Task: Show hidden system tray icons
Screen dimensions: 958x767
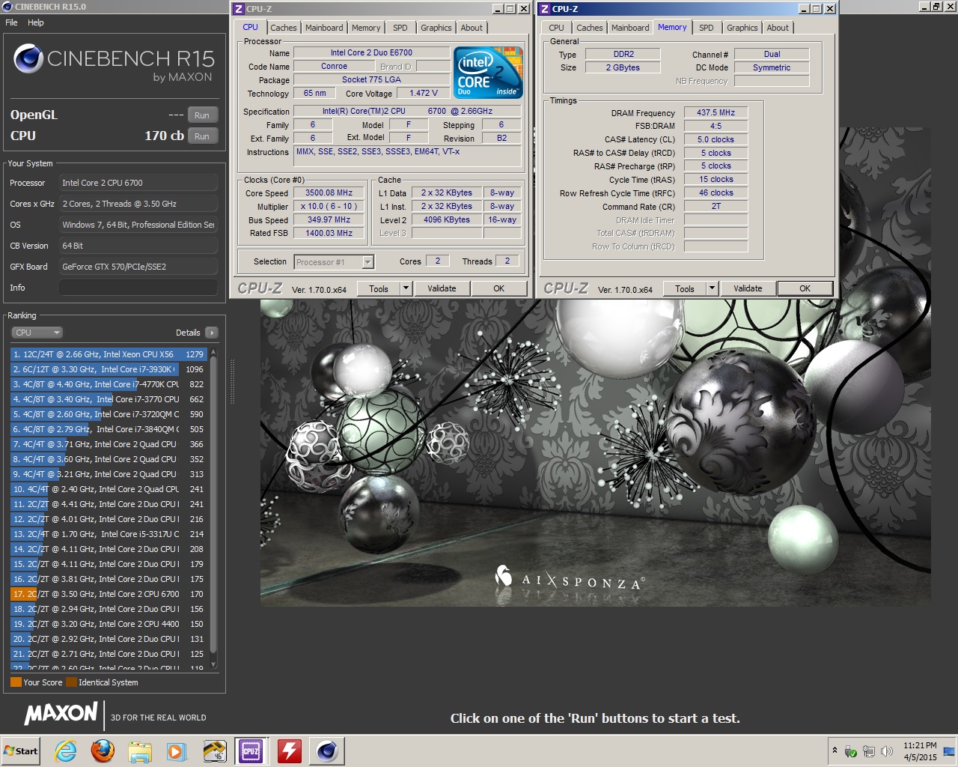Action: point(835,751)
